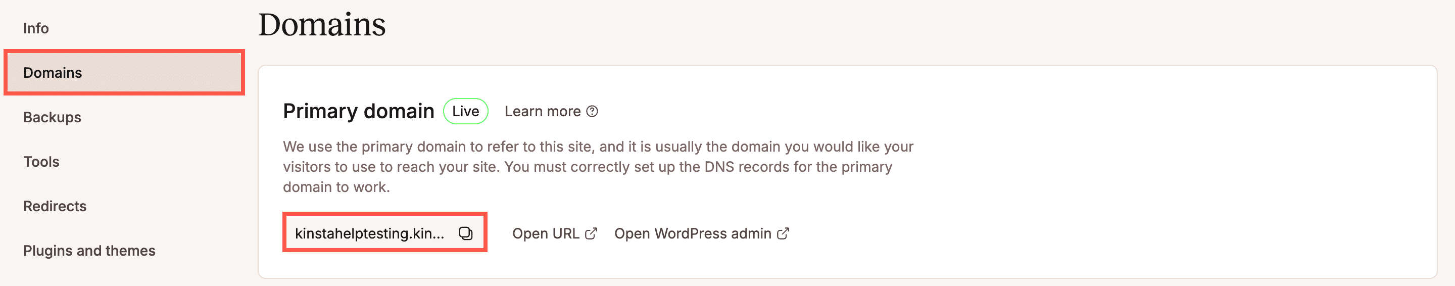Click the green Live status badge
Viewport: 1455px width, 286px height.
(x=465, y=111)
